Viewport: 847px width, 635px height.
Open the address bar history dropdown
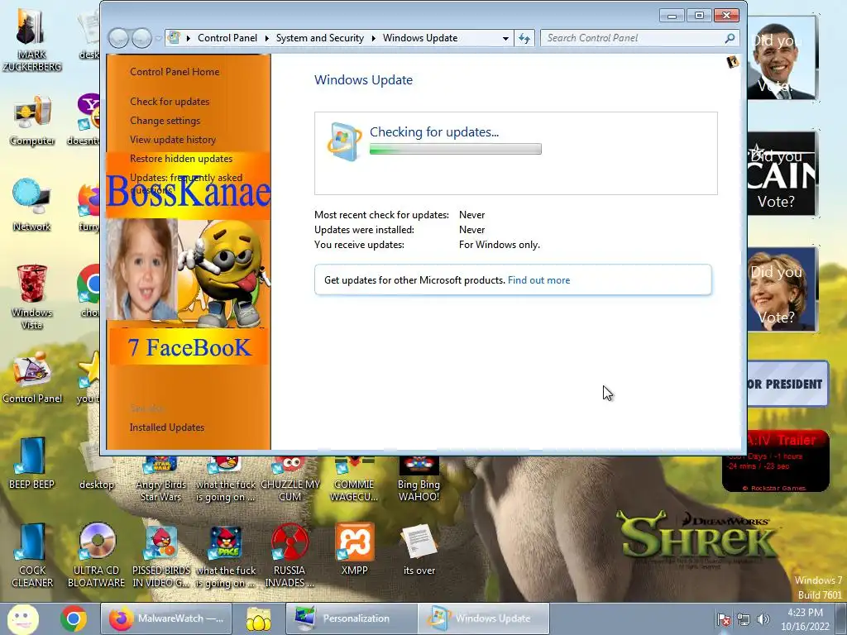pyautogui.click(x=505, y=38)
